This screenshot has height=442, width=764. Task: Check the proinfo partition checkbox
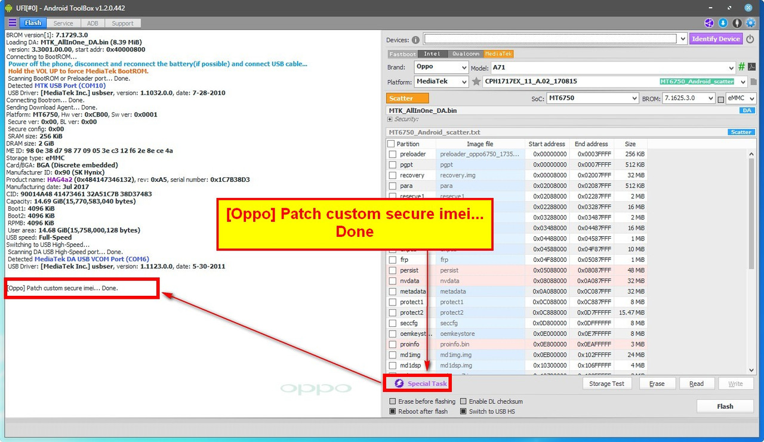point(392,344)
